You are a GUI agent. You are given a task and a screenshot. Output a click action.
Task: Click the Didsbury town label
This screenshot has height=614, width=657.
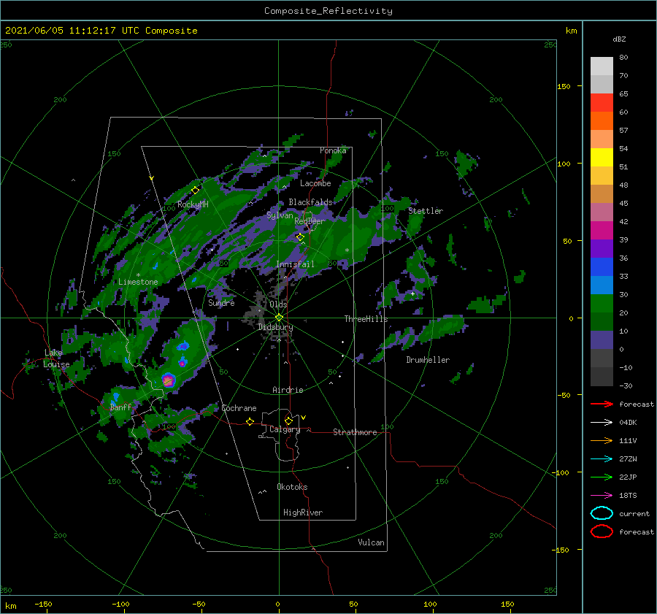(x=275, y=327)
